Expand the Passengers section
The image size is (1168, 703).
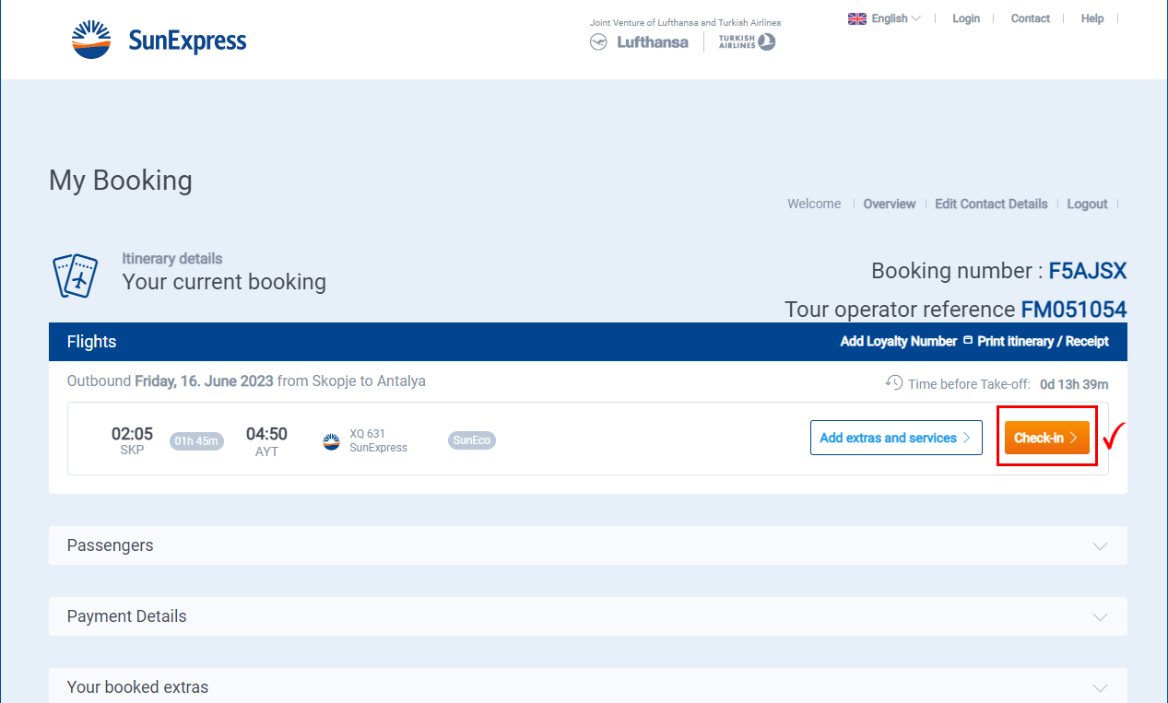point(588,545)
